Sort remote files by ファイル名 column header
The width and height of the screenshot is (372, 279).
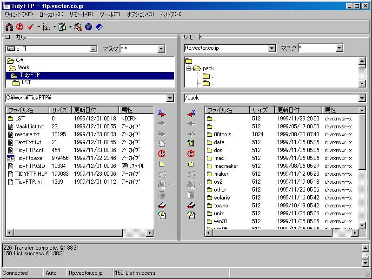pyautogui.click(x=227, y=110)
